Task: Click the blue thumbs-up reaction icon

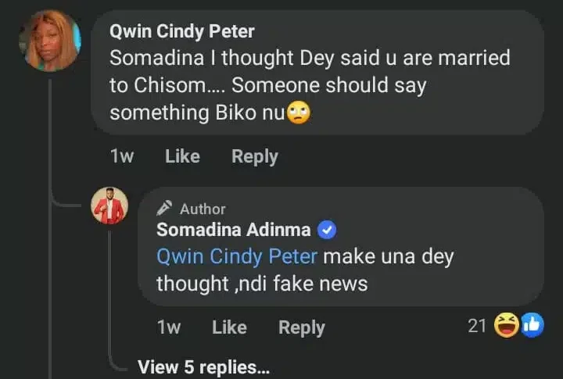Action: point(532,327)
